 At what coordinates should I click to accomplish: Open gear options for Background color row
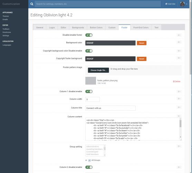(179, 42)
